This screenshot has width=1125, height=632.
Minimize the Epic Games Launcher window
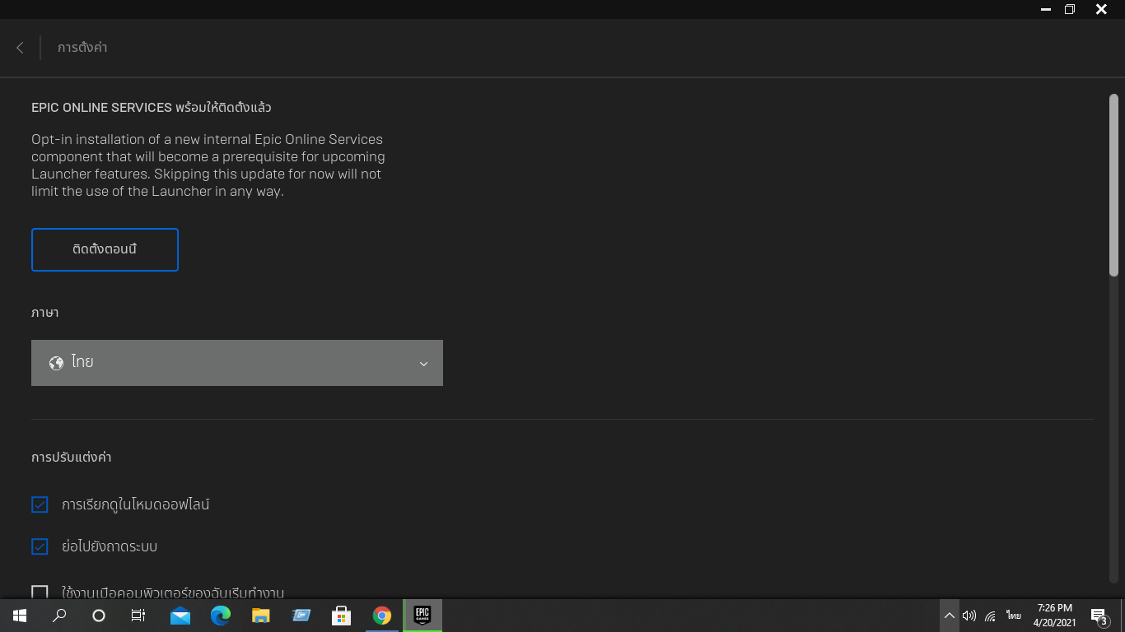click(x=1045, y=9)
